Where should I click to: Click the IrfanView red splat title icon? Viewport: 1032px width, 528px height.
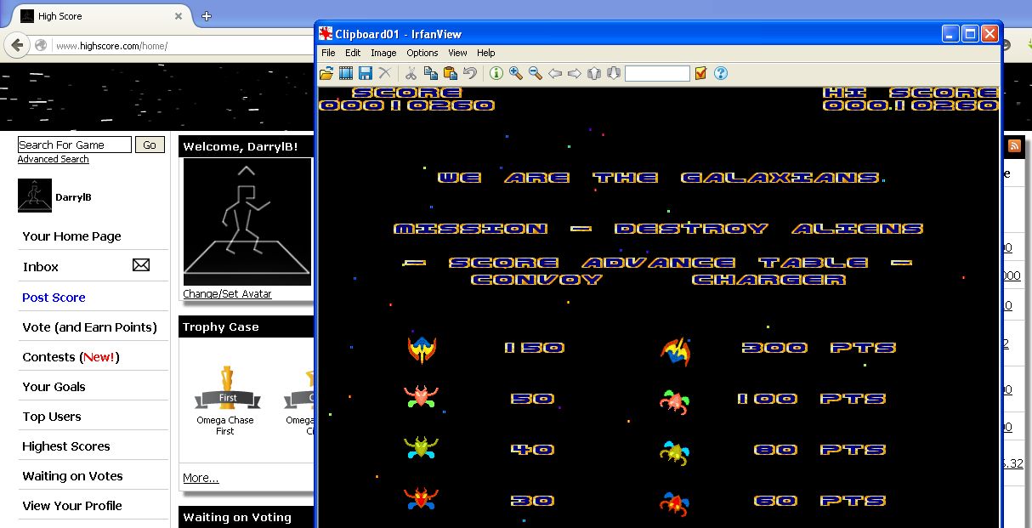(326, 34)
